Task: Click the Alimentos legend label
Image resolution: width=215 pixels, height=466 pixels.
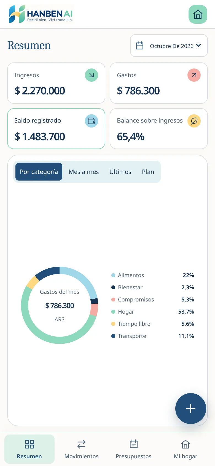Action: (131, 275)
